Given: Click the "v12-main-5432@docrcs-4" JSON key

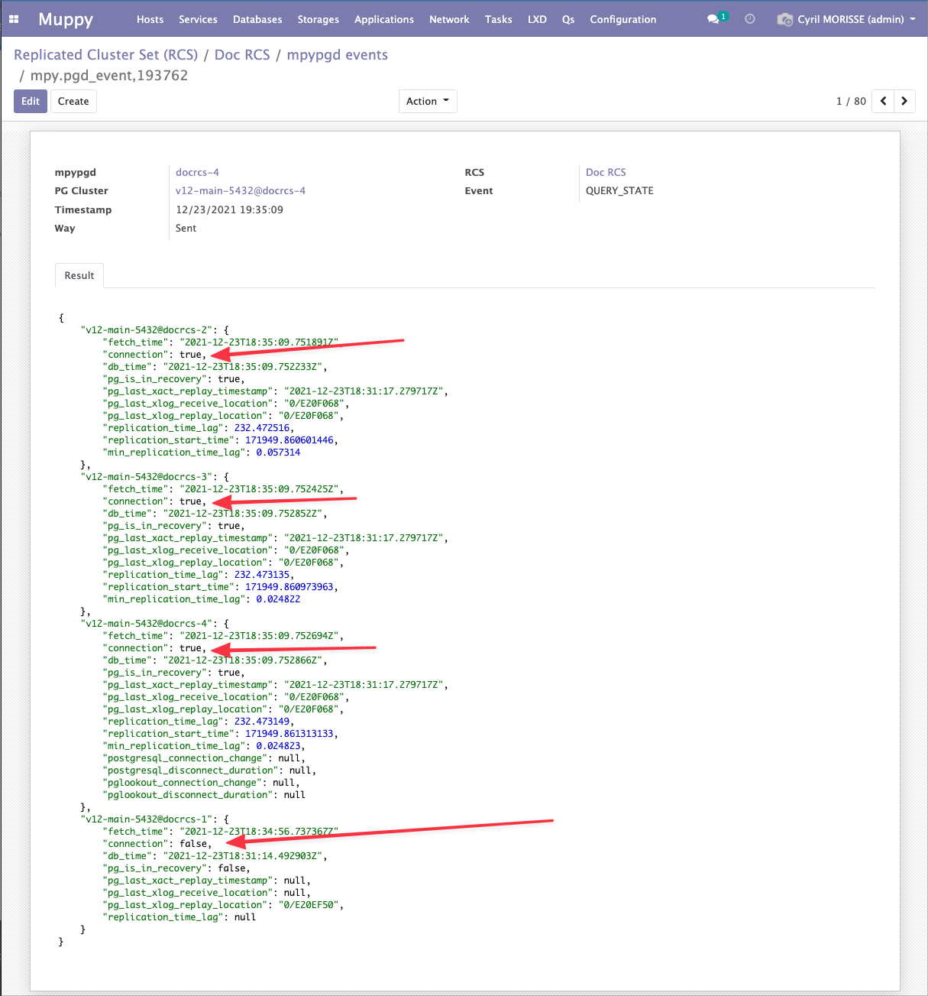Looking at the screenshot, I should [147, 624].
